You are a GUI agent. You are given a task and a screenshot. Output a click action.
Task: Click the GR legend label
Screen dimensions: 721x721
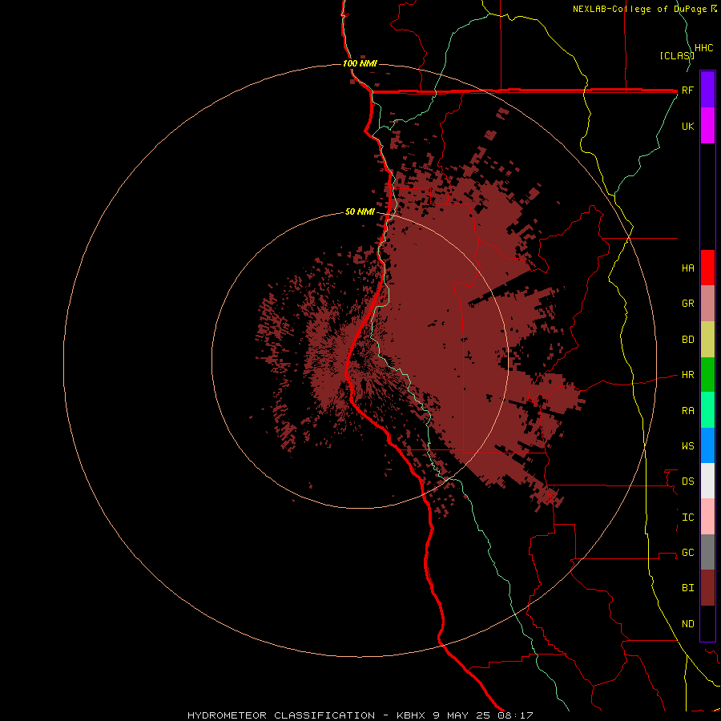[x=688, y=304]
